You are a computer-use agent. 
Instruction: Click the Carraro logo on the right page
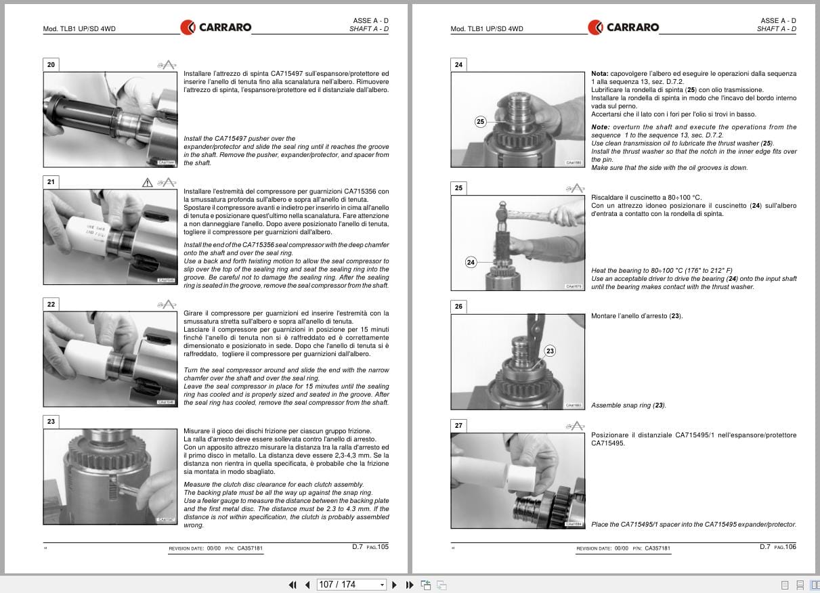pos(624,27)
